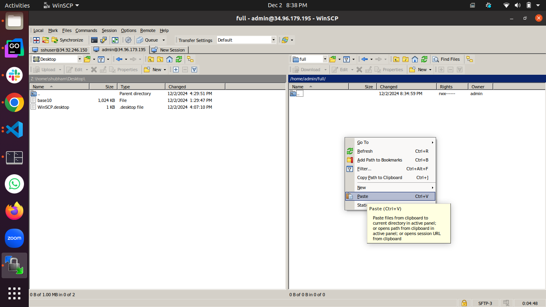Toggle the local panel directory tree
The image size is (546, 307).
tap(190, 59)
